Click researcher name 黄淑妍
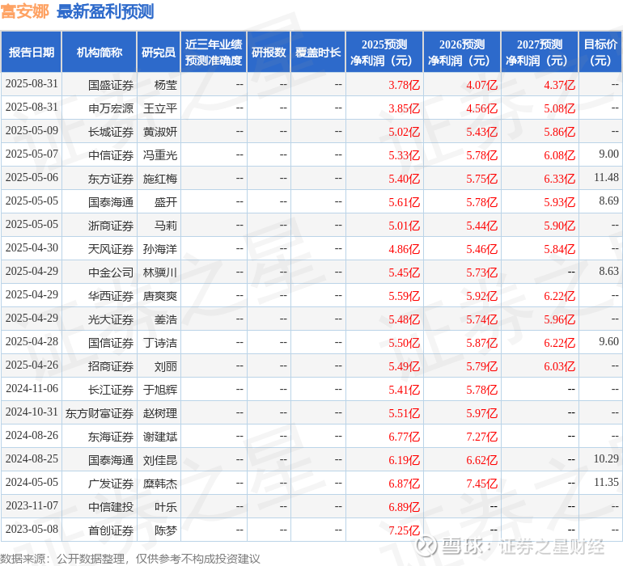The width and height of the screenshot is (623, 566). click(x=160, y=132)
